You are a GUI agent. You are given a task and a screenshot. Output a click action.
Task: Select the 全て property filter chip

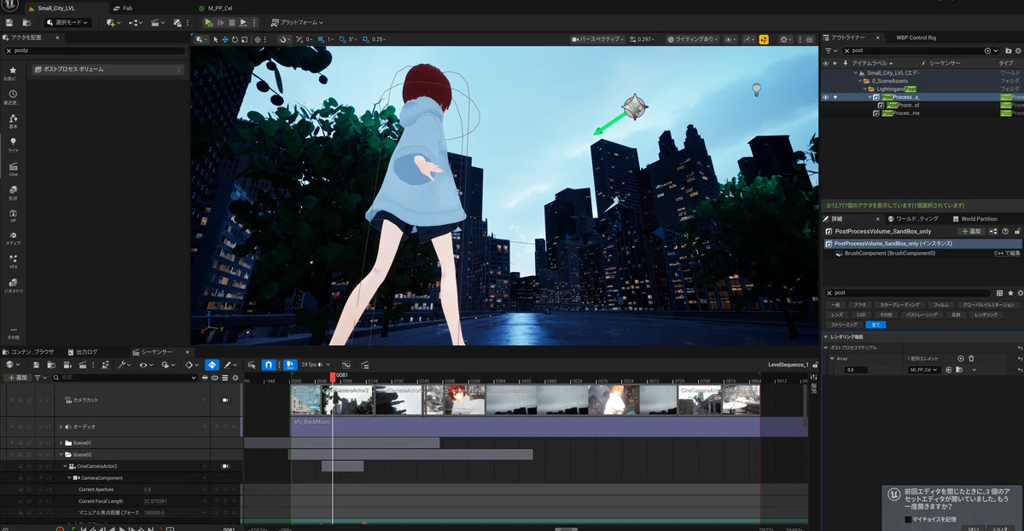[876, 325]
